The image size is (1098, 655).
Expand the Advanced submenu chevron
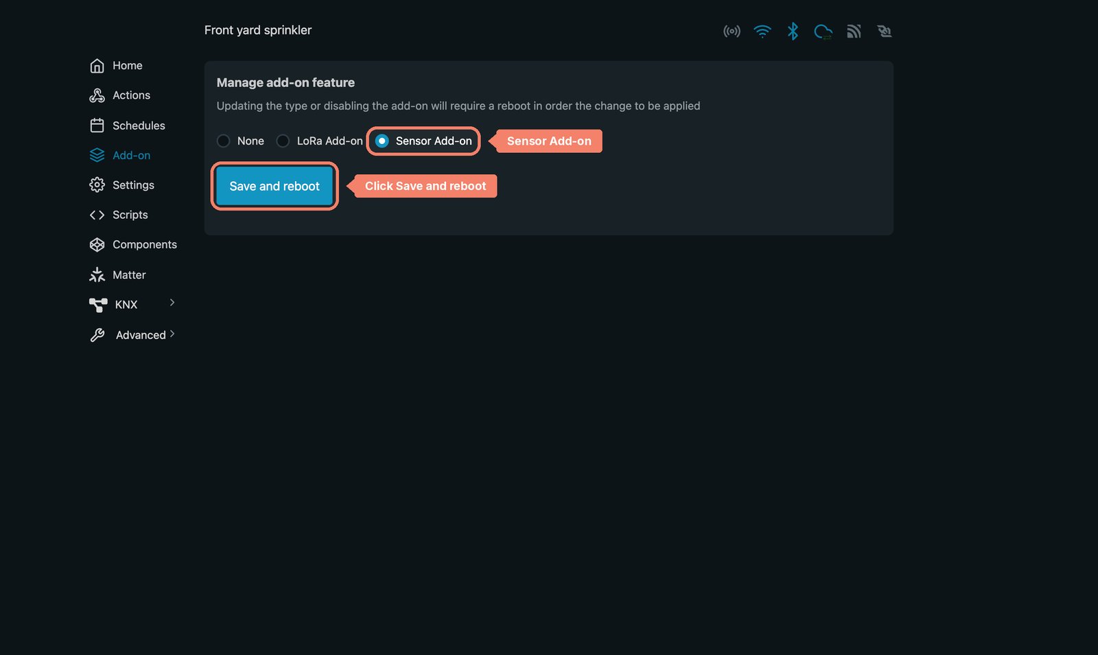point(172,334)
